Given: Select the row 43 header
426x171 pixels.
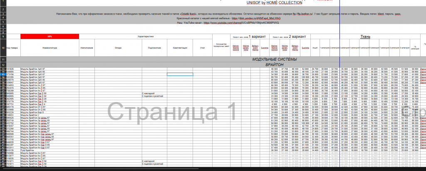Looking at the screenshot, I should pyautogui.click(x=3, y=150).
